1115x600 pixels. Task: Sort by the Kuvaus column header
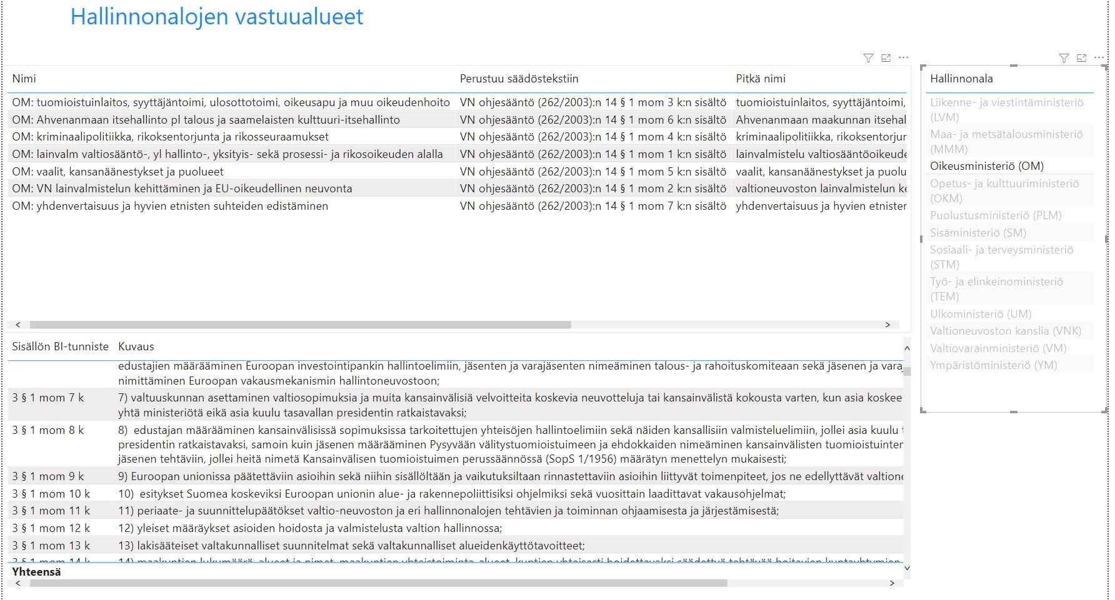(x=136, y=347)
